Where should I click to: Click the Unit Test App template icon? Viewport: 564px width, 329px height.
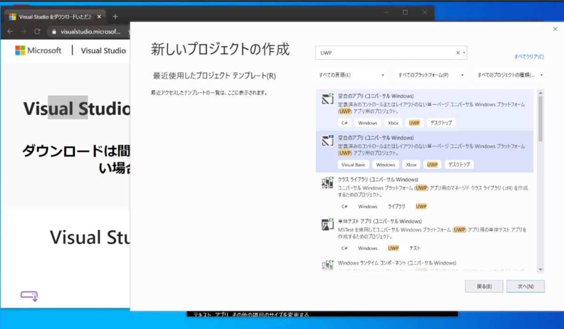327,225
